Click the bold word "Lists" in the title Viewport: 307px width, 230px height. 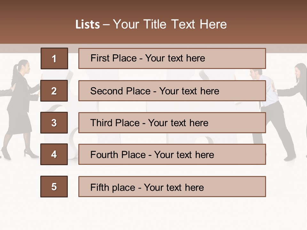point(88,25)
